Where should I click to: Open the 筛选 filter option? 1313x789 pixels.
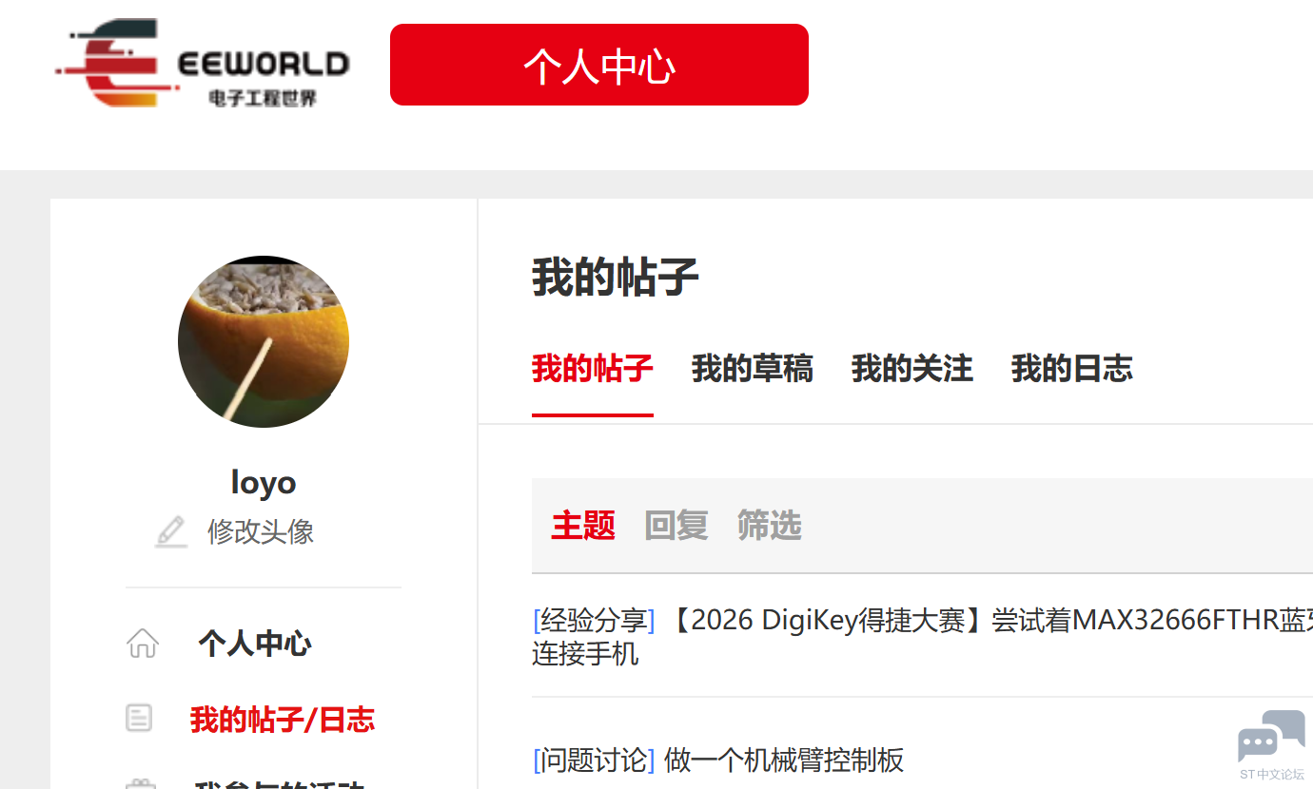770,526
